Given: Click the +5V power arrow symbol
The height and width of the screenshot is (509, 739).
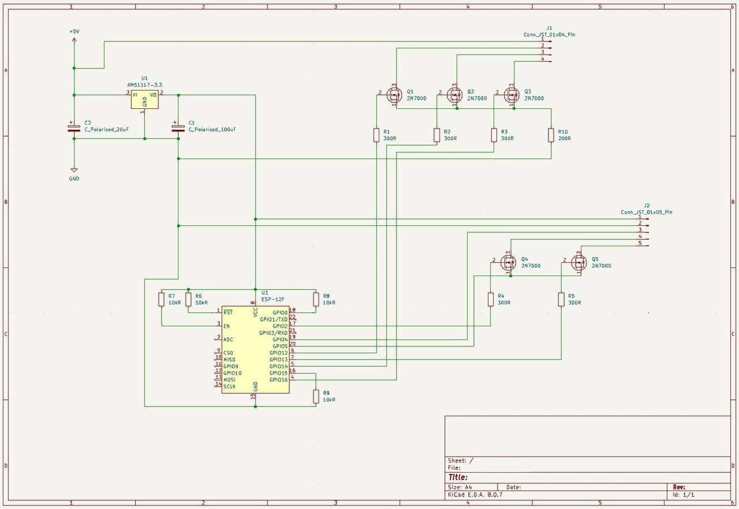Looking at the screenshot, I should [74, 42].
